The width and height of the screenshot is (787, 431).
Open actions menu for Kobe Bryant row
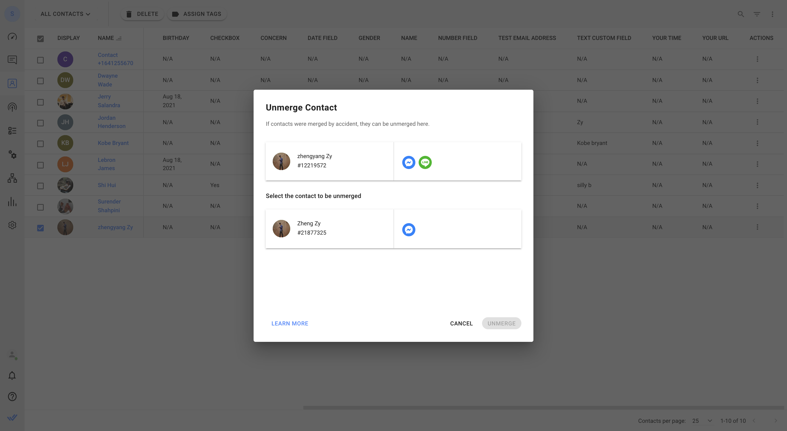click(757, 143)
